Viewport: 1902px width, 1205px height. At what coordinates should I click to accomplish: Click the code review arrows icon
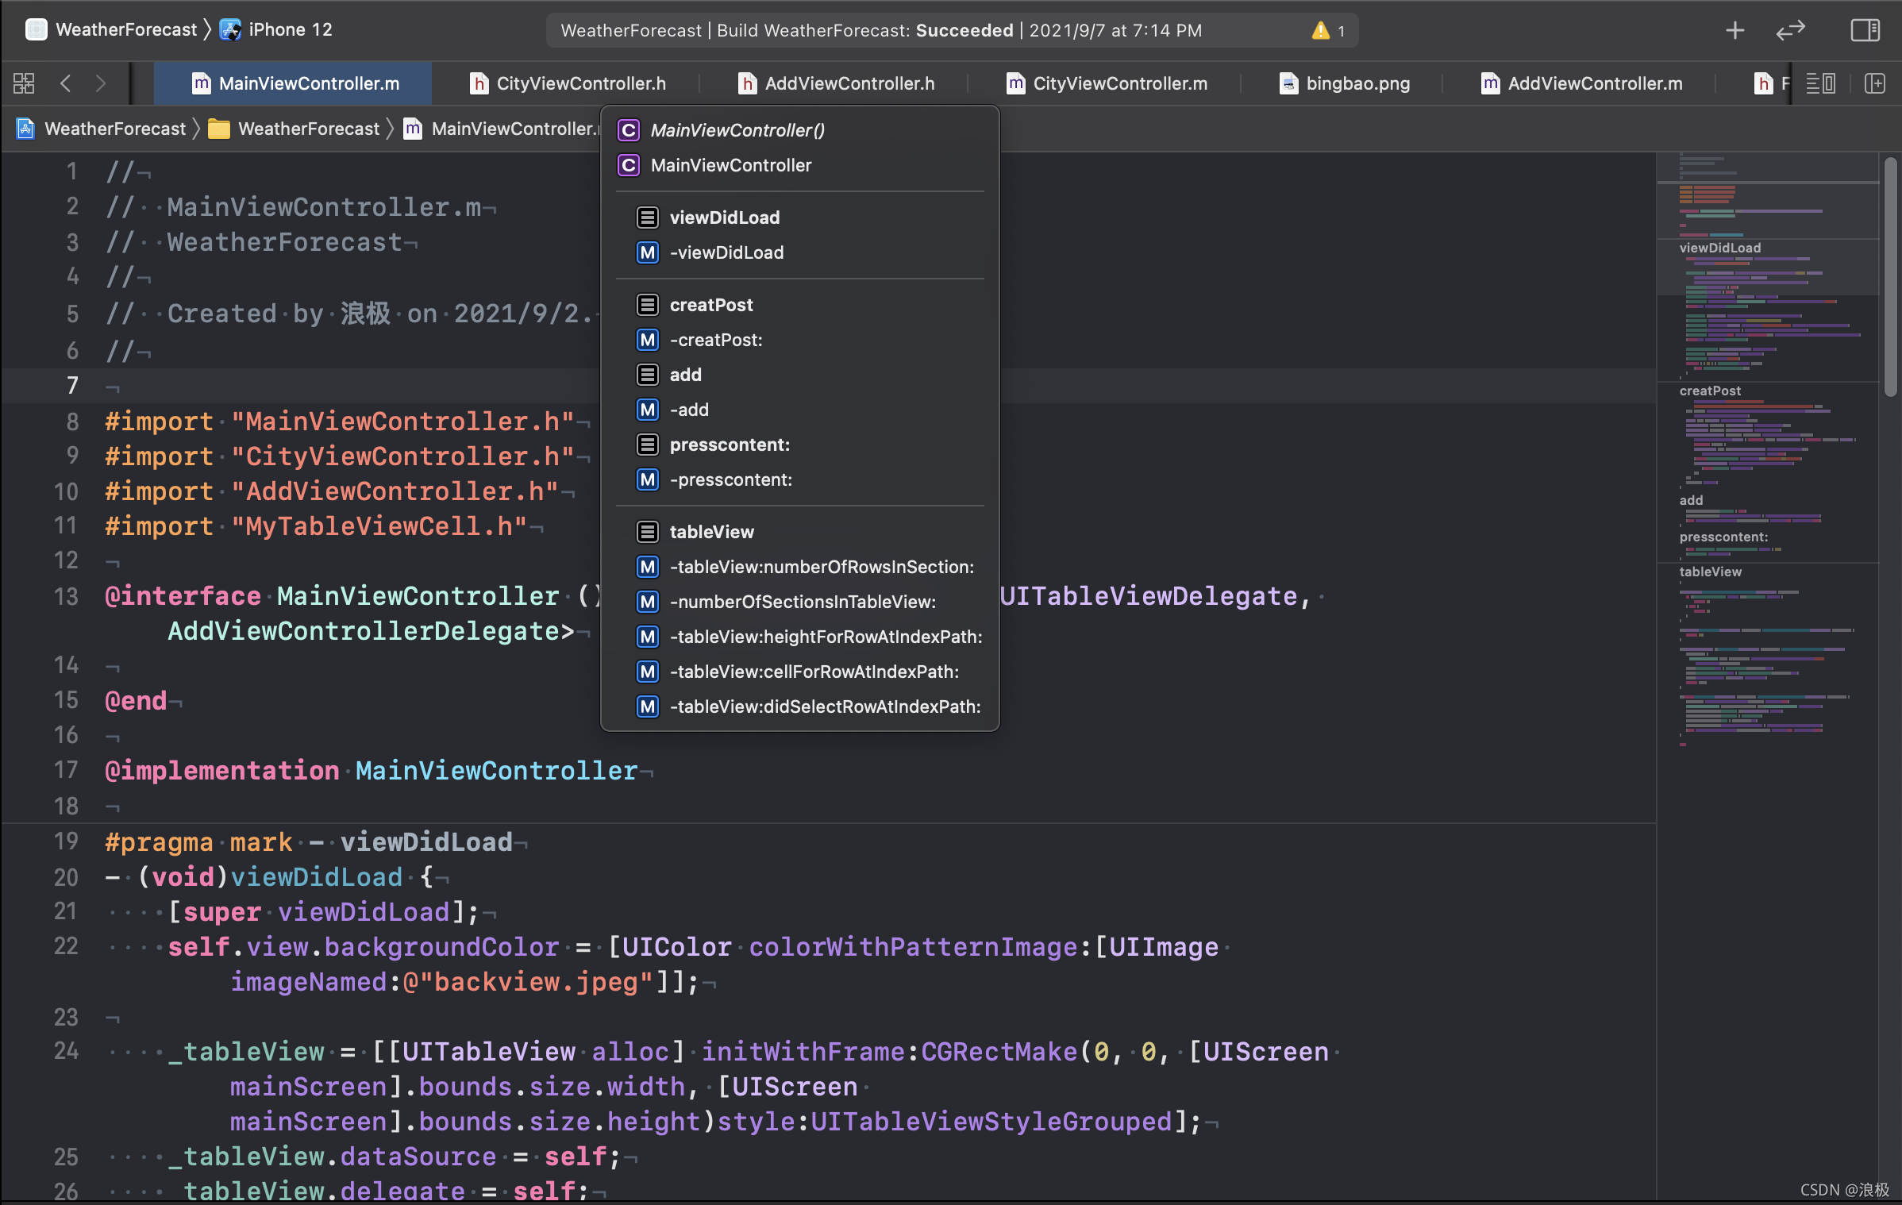pyautogui.click(x=1790, y=30)
